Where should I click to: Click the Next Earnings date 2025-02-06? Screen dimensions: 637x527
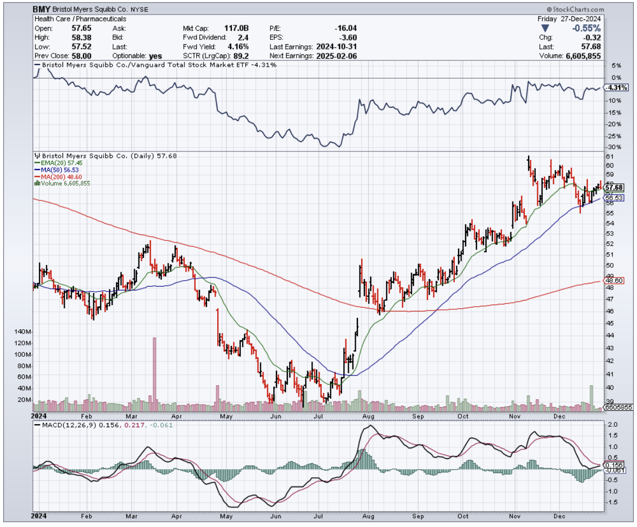point(336,56)
